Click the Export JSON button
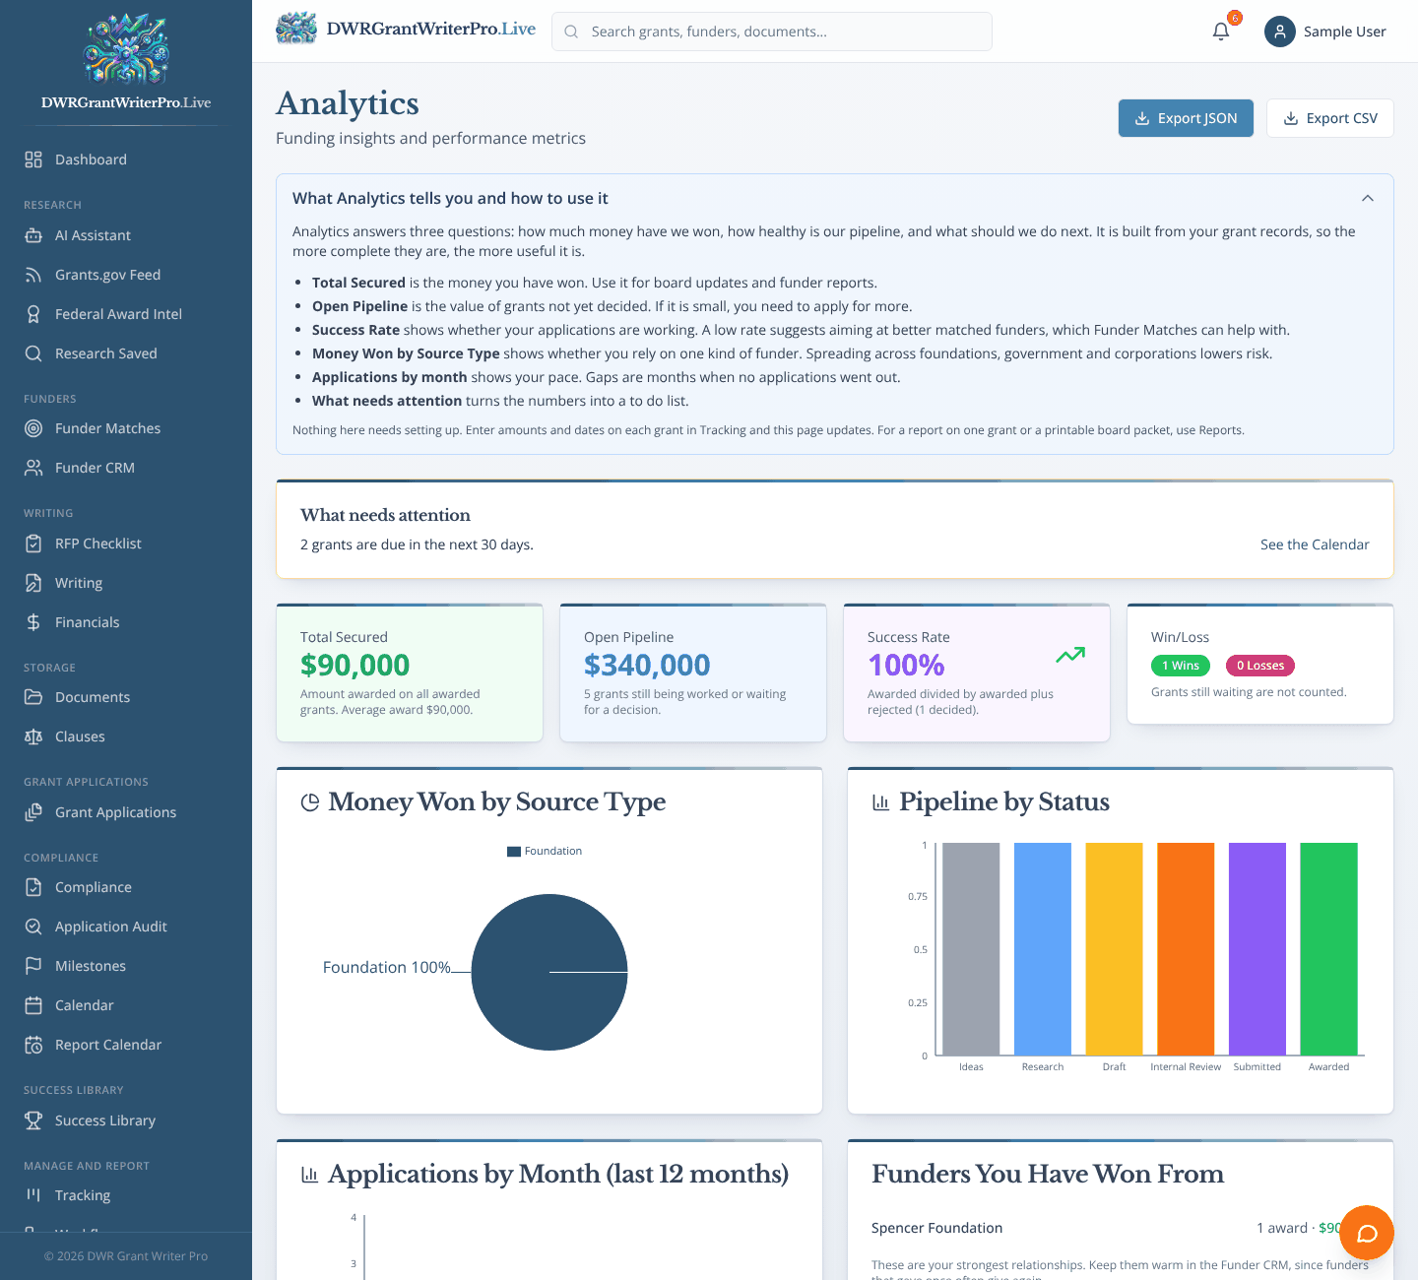This screenshot has width=1418, height=1280. click(1186, 118)
